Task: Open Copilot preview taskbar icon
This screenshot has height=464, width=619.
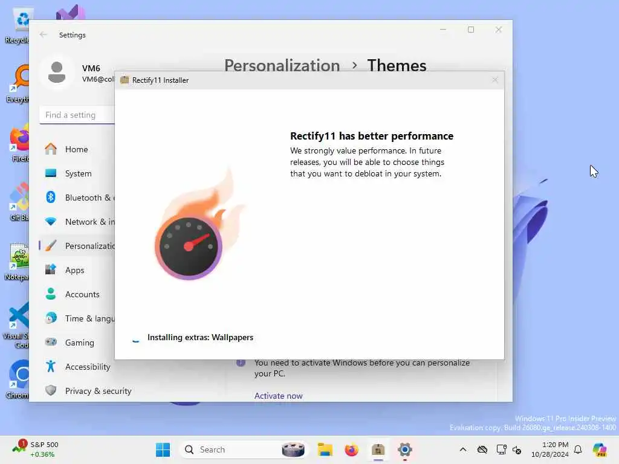Action: click(x=600, y=449)
